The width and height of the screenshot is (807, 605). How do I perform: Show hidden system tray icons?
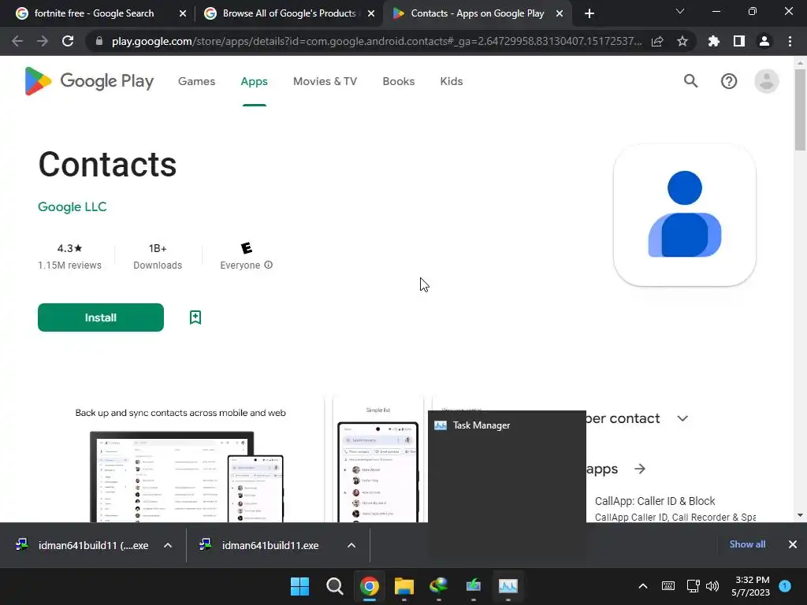tap(643, 586)
